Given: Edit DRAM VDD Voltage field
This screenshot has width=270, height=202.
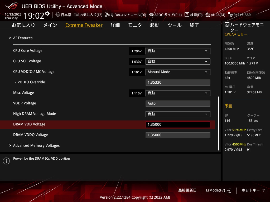Looking at the screenshot, I should (x=178, y=124).
